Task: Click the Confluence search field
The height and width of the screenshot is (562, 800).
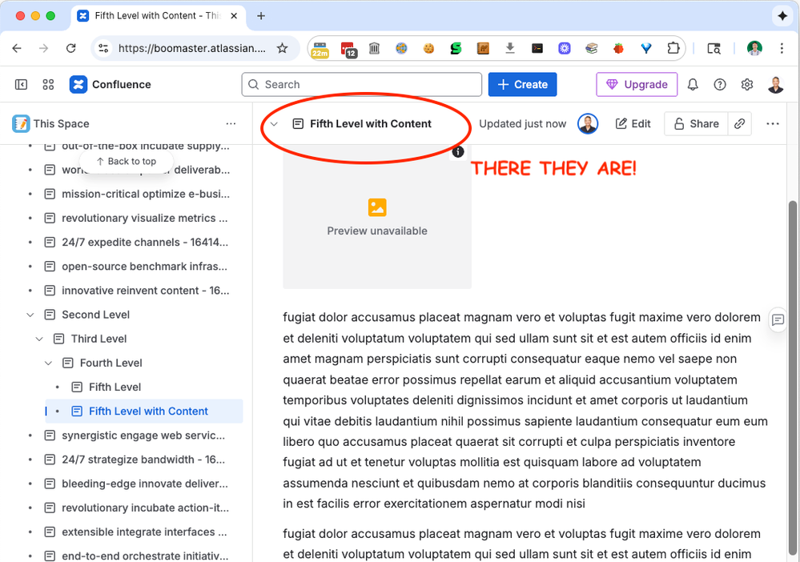Action: pyautogui.click(x=361, y=84)
